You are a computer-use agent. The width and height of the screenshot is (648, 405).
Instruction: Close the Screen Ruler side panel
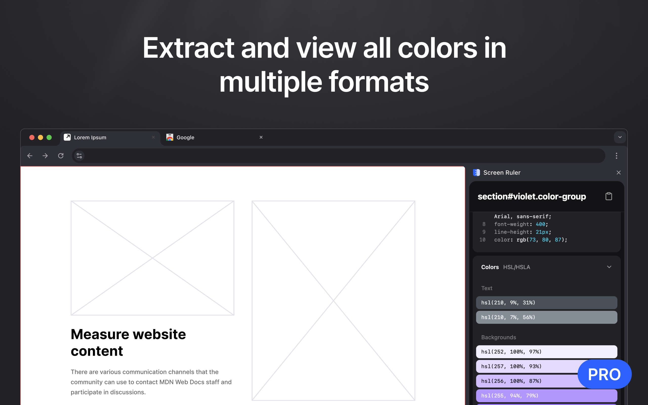(x=619, y=172)
